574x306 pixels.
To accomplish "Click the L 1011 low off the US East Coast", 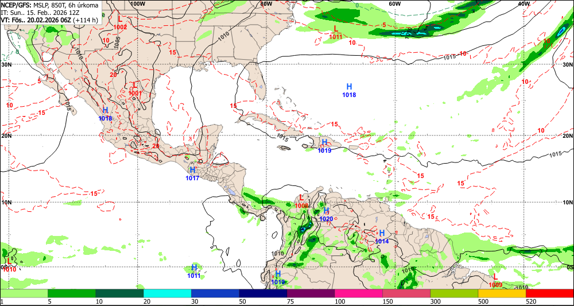I will tap(336, 32).
